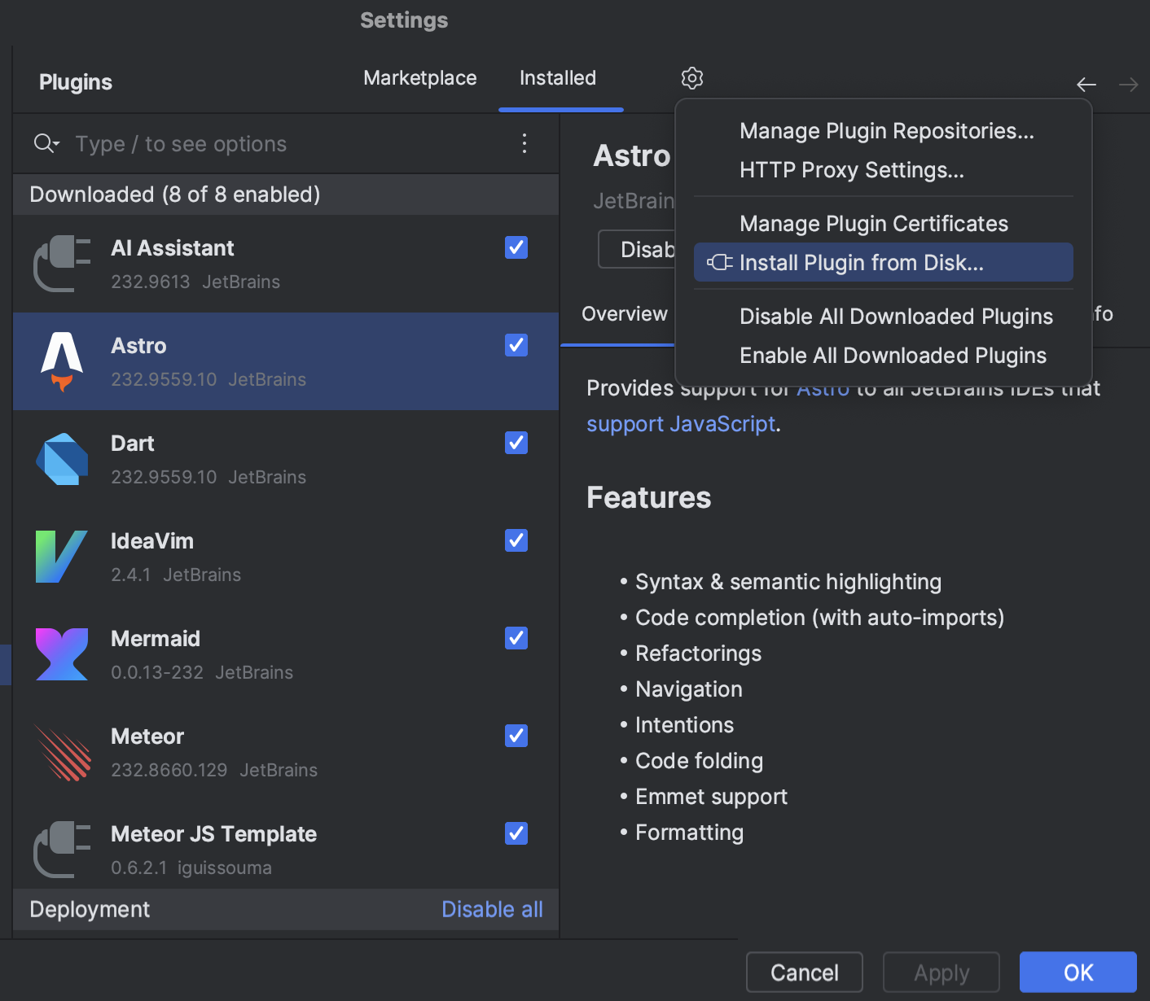
Task: Open the plugins settings gear menu
Action: (691, 78)
